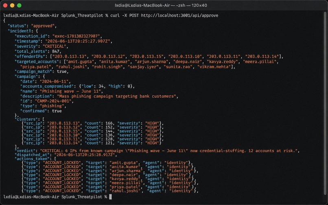Click target "meera.pillai" in actions_taken

coord(127,183)
